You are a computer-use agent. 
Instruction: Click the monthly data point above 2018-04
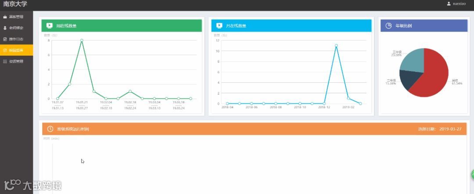pos(227,103)
